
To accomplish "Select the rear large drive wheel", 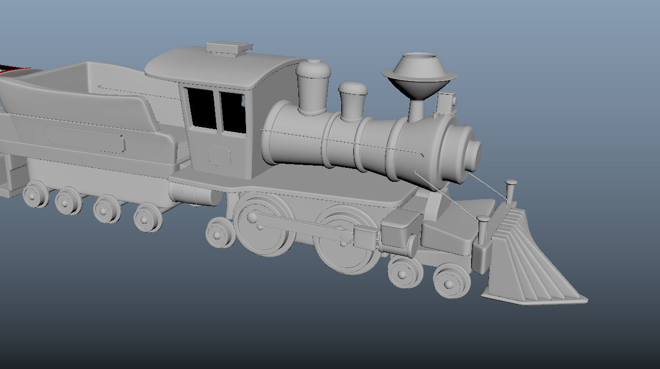I will coord(264,223).
